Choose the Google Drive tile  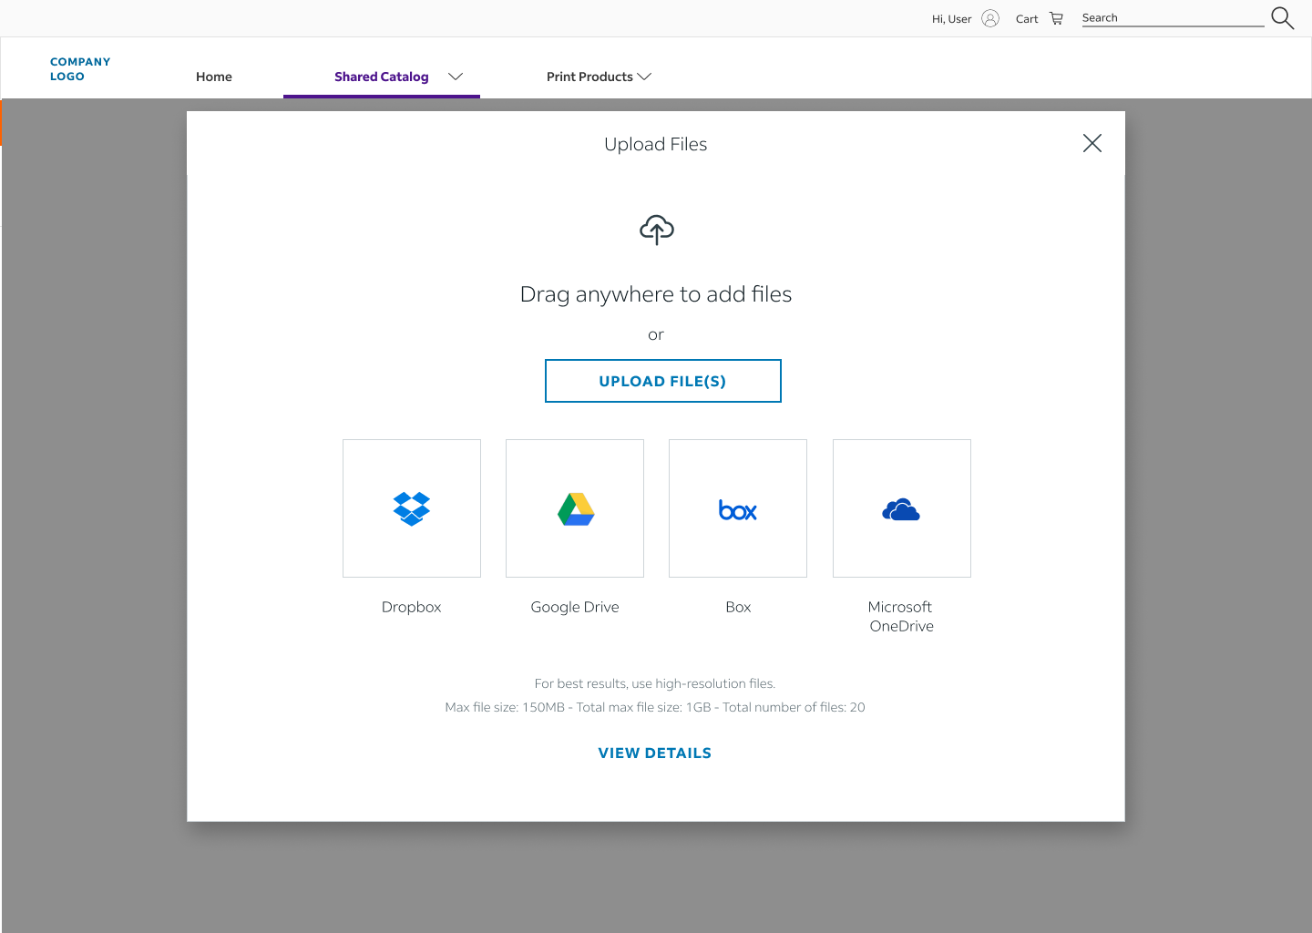(575, 508)
